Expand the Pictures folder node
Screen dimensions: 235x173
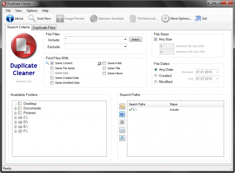[x=15, y=113]
